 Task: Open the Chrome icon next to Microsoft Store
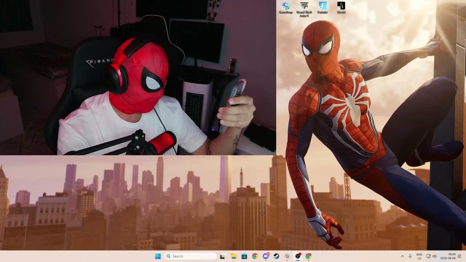tap(255, 256)
